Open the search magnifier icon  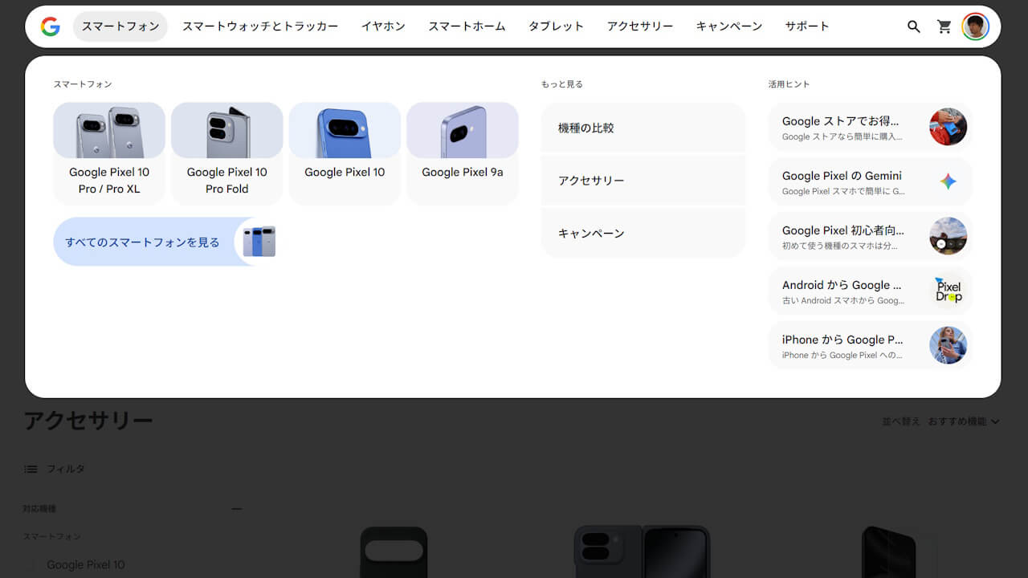[x=913, y=26]
